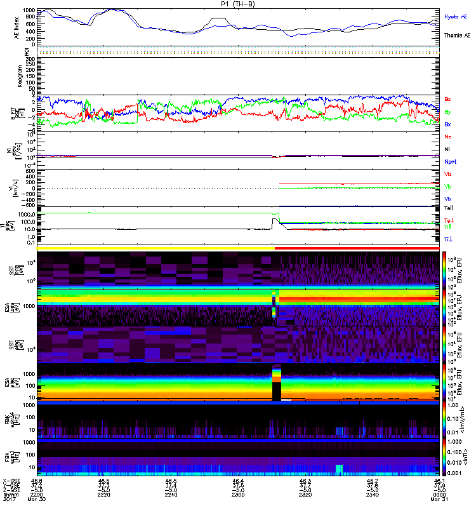The image size is (476, 508).
Task: Click the "Keogram" y-axis label
Action: (20, 76)
